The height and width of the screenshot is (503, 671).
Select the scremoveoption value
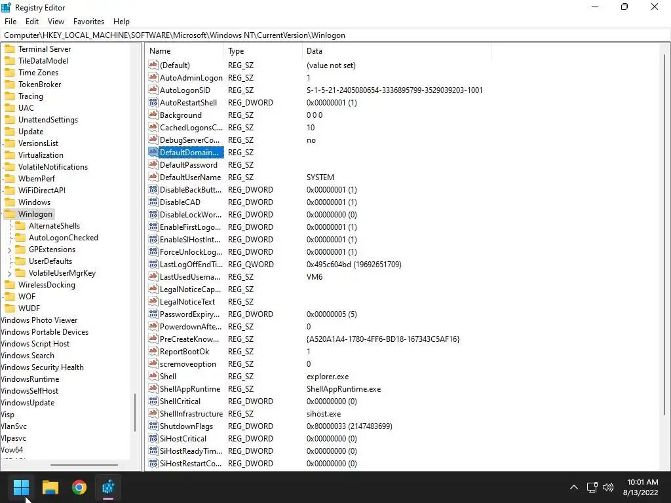coord(188,364)
